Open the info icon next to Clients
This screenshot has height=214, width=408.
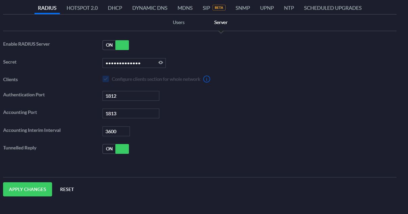coord(207,79)
